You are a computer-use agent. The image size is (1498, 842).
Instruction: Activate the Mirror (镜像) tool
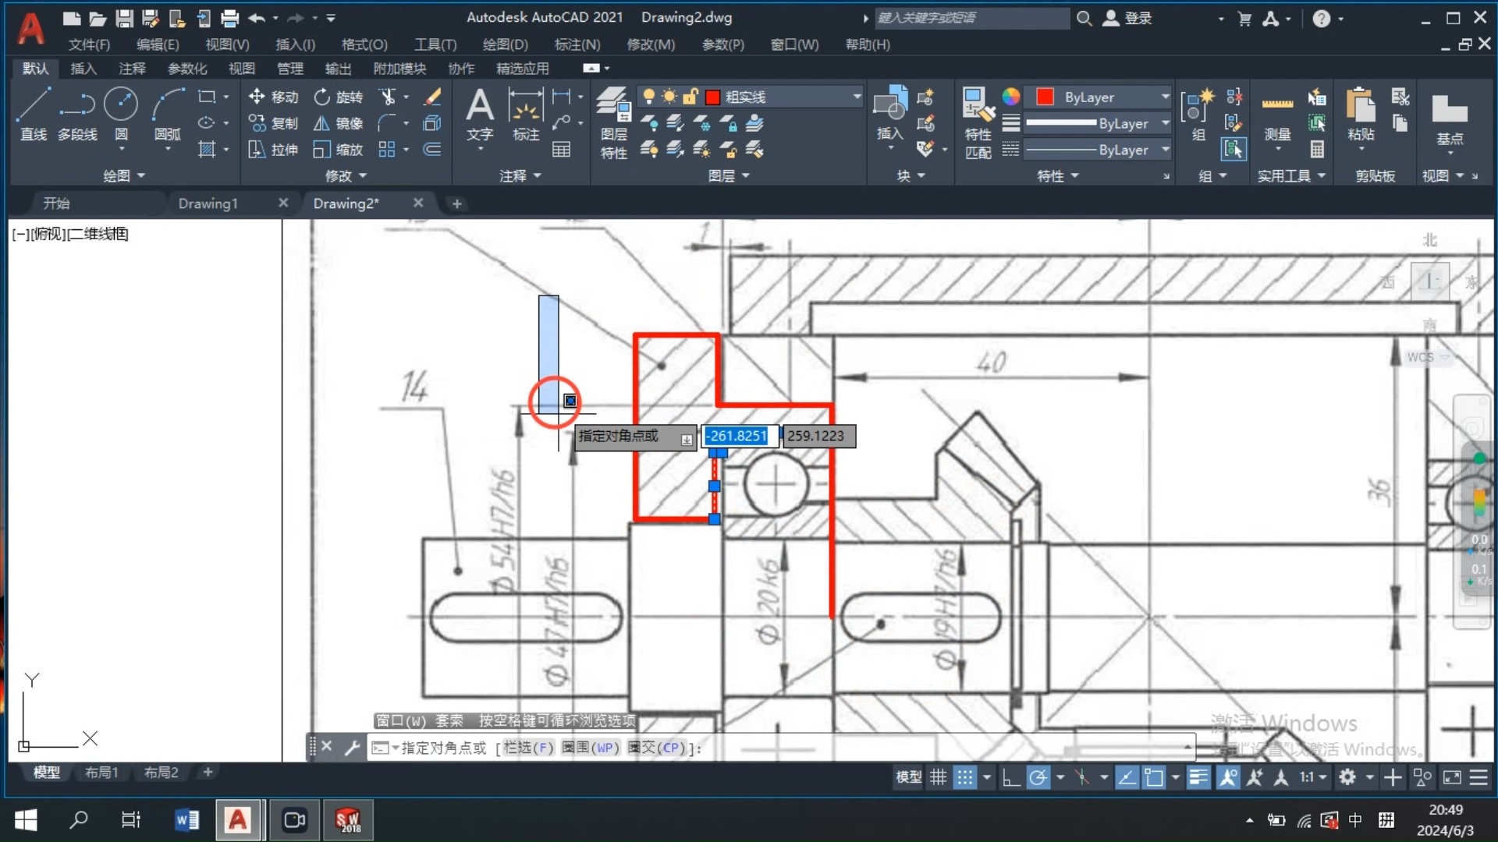click(x=339, y=123)
